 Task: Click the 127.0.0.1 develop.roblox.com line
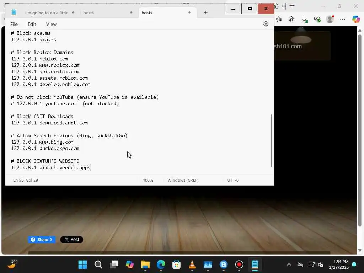click(x=51, y=84)
